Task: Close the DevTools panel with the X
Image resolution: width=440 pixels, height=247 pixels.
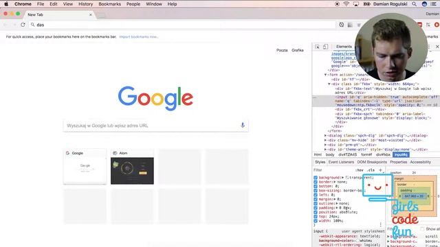Action: (x=437, y=47)
